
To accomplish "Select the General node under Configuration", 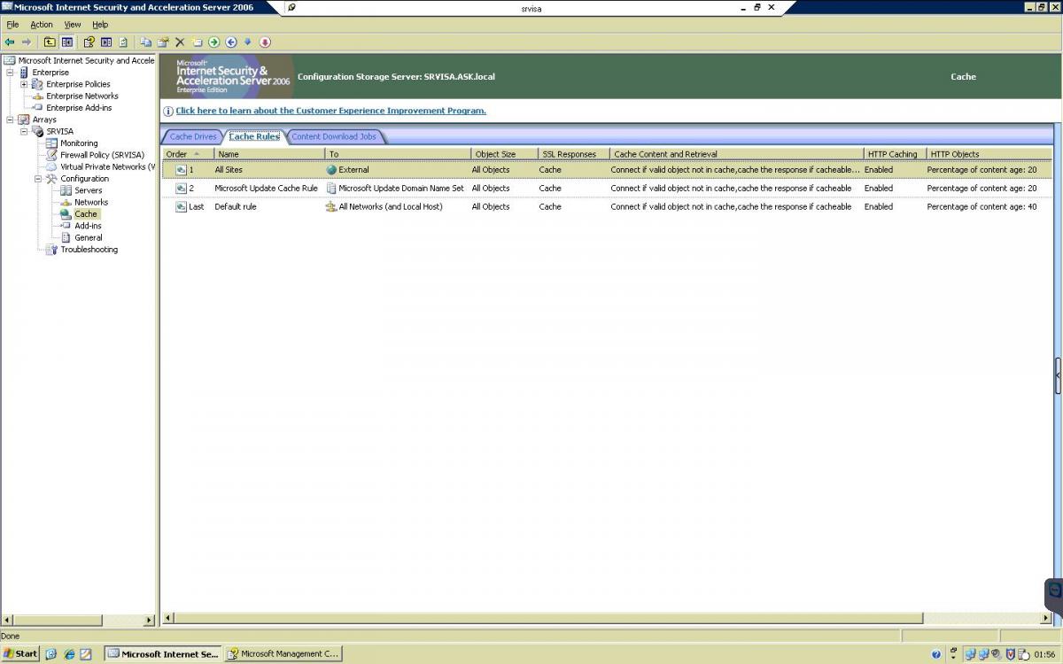I will [x=89, y=237].
